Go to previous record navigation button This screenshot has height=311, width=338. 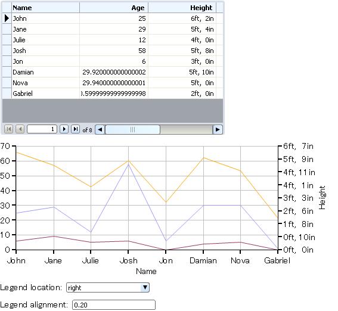coord(20,129)
